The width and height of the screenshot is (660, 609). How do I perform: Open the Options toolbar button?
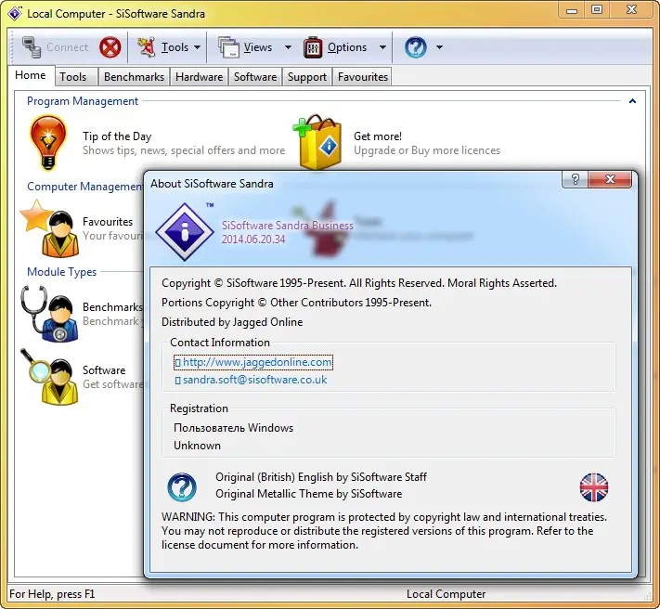[x=335, y=47]
